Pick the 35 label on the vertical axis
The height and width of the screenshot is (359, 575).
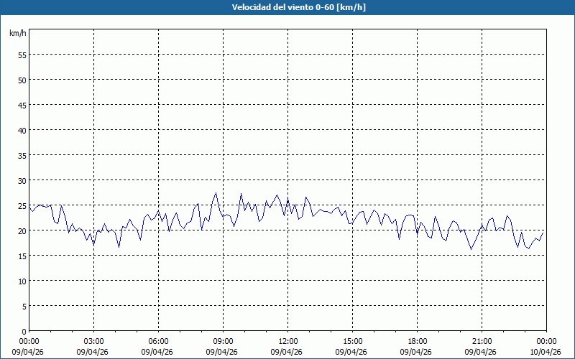pyautogui.click(x=22, y=155)
